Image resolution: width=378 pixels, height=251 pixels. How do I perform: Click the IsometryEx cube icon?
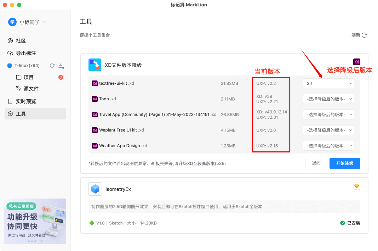(95, 189)
